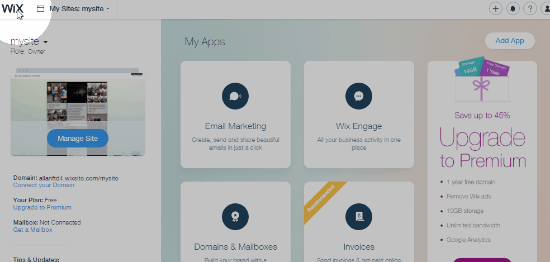Screen dimensions: 550x262
Task: Open the Invoices card title
Action: pos(359,247)
